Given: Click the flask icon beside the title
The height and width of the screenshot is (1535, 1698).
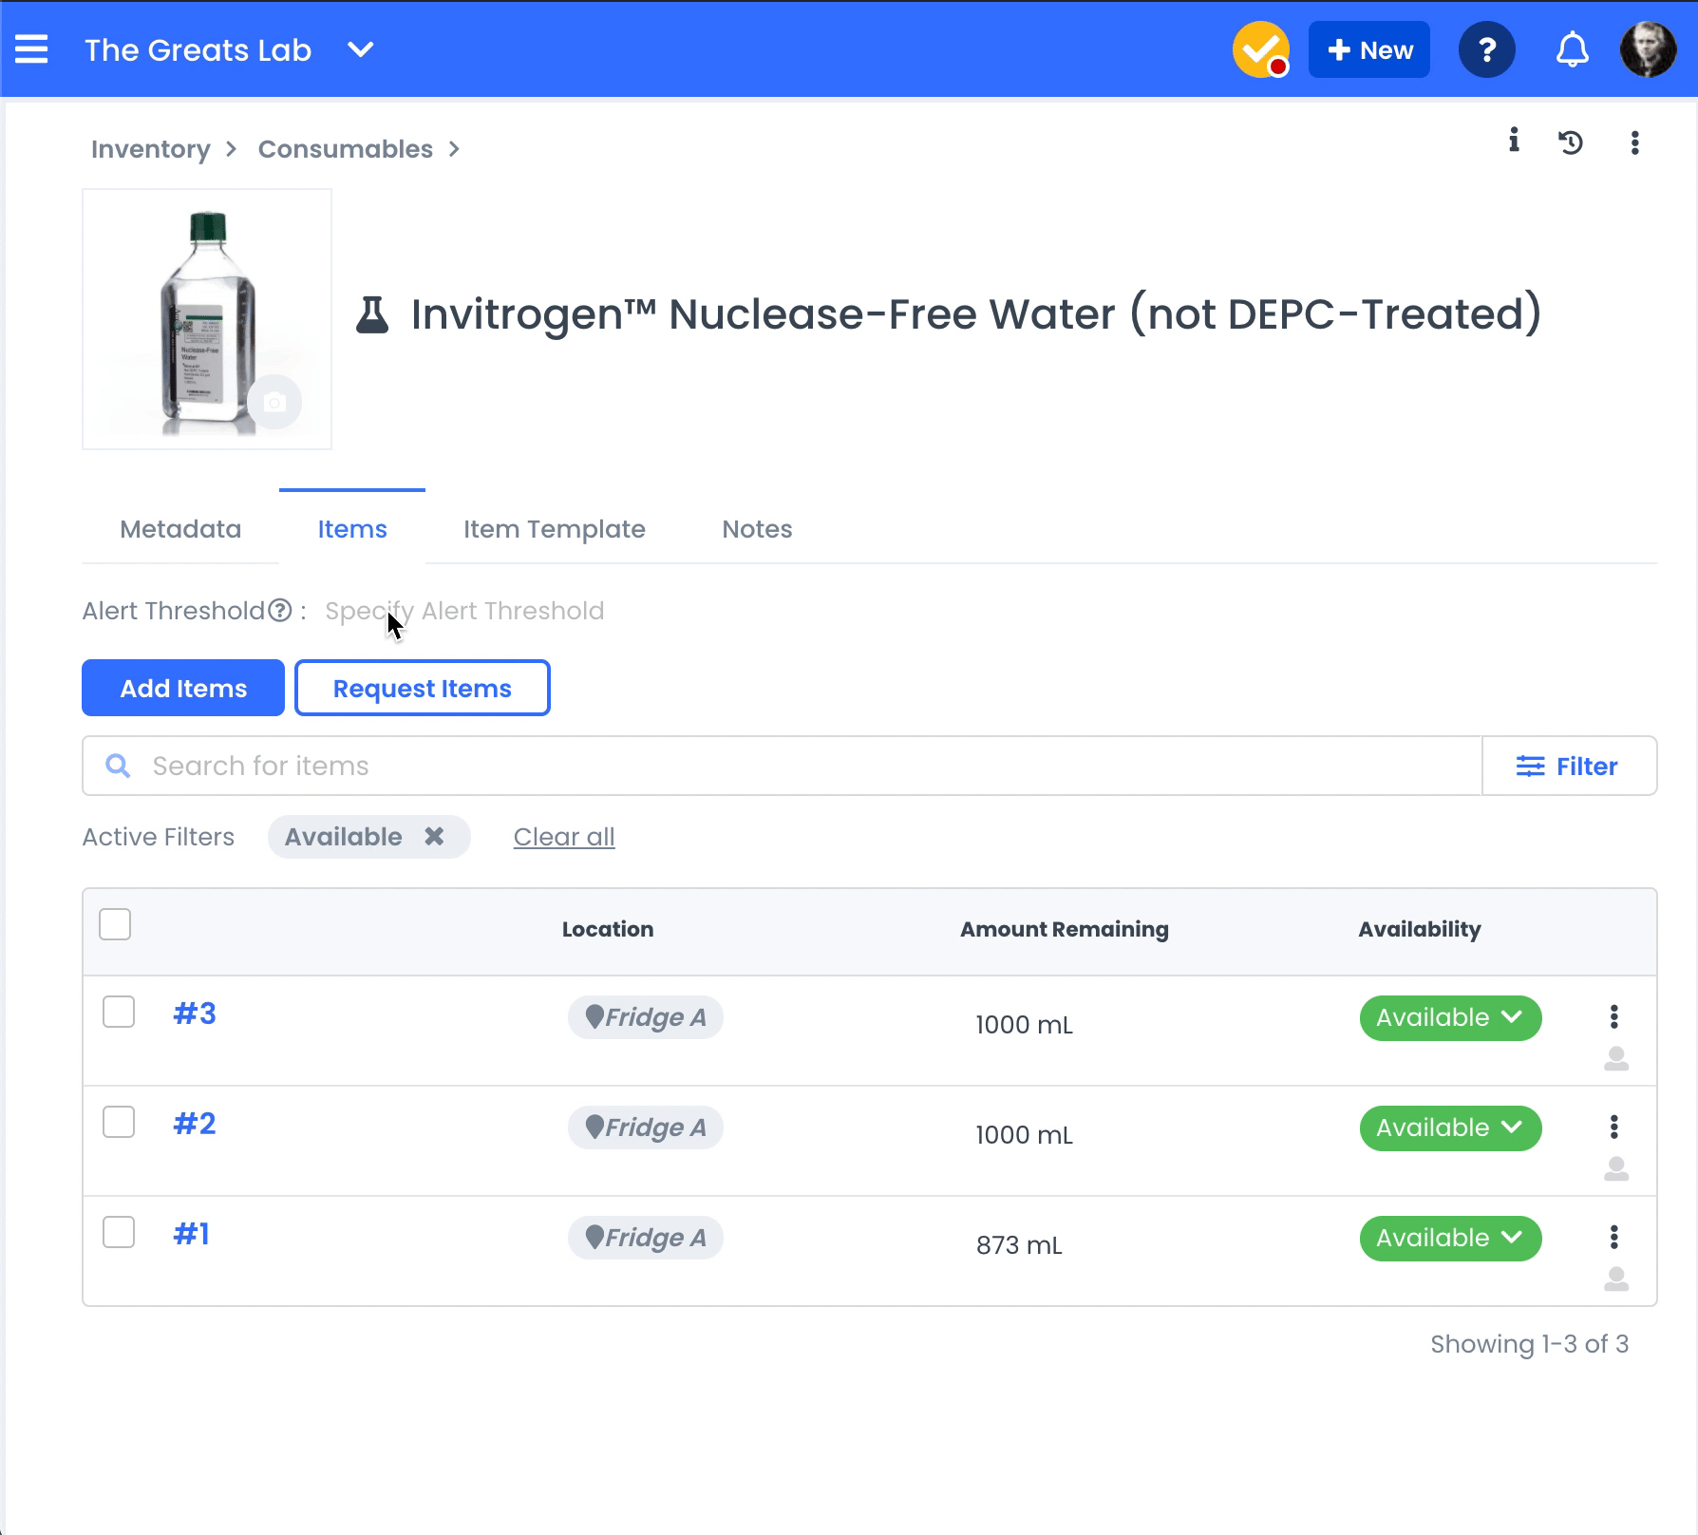Looking at the screenshot, I should (x=372, y=314).
